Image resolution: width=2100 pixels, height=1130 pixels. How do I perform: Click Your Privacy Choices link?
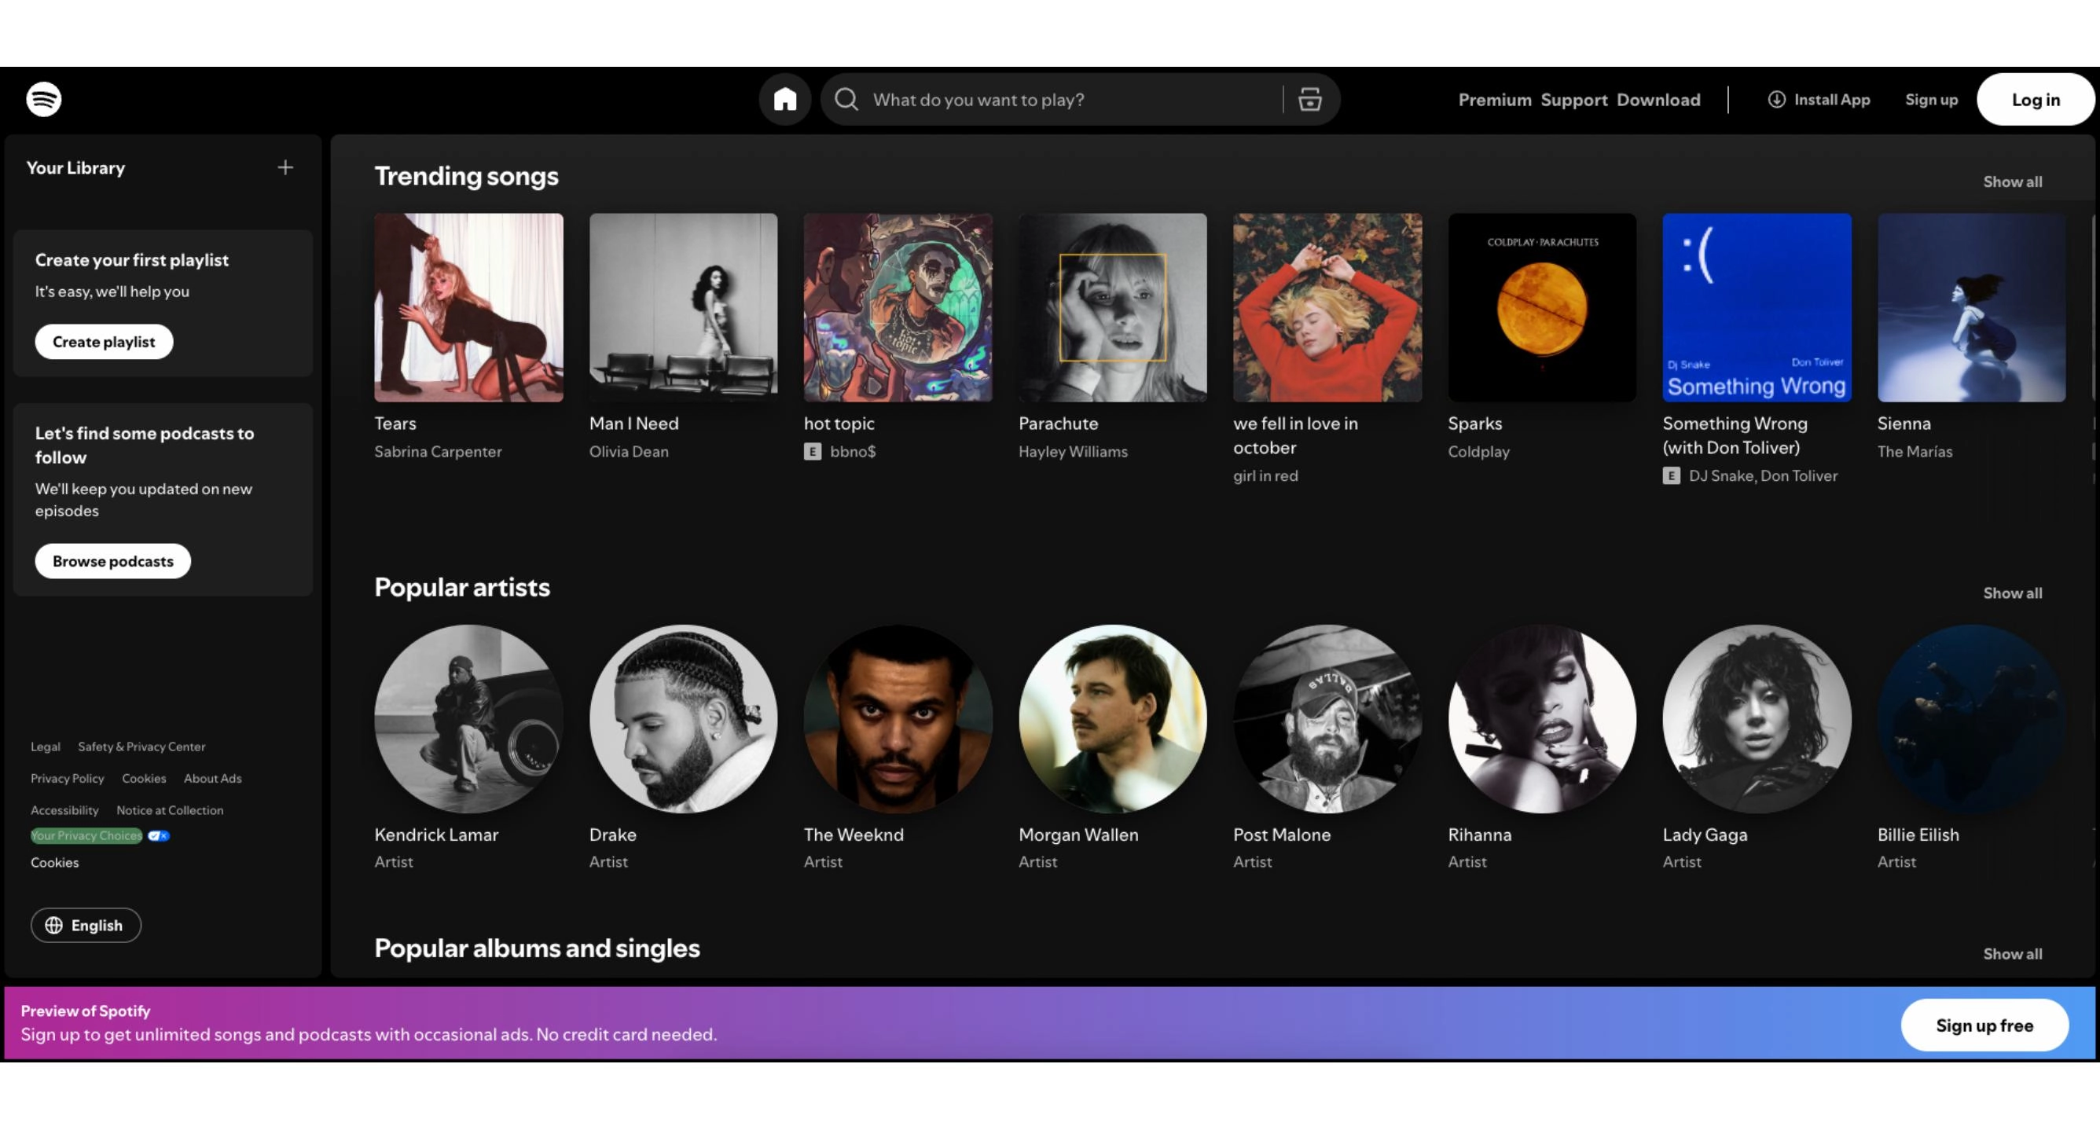(x=86, y=835)
